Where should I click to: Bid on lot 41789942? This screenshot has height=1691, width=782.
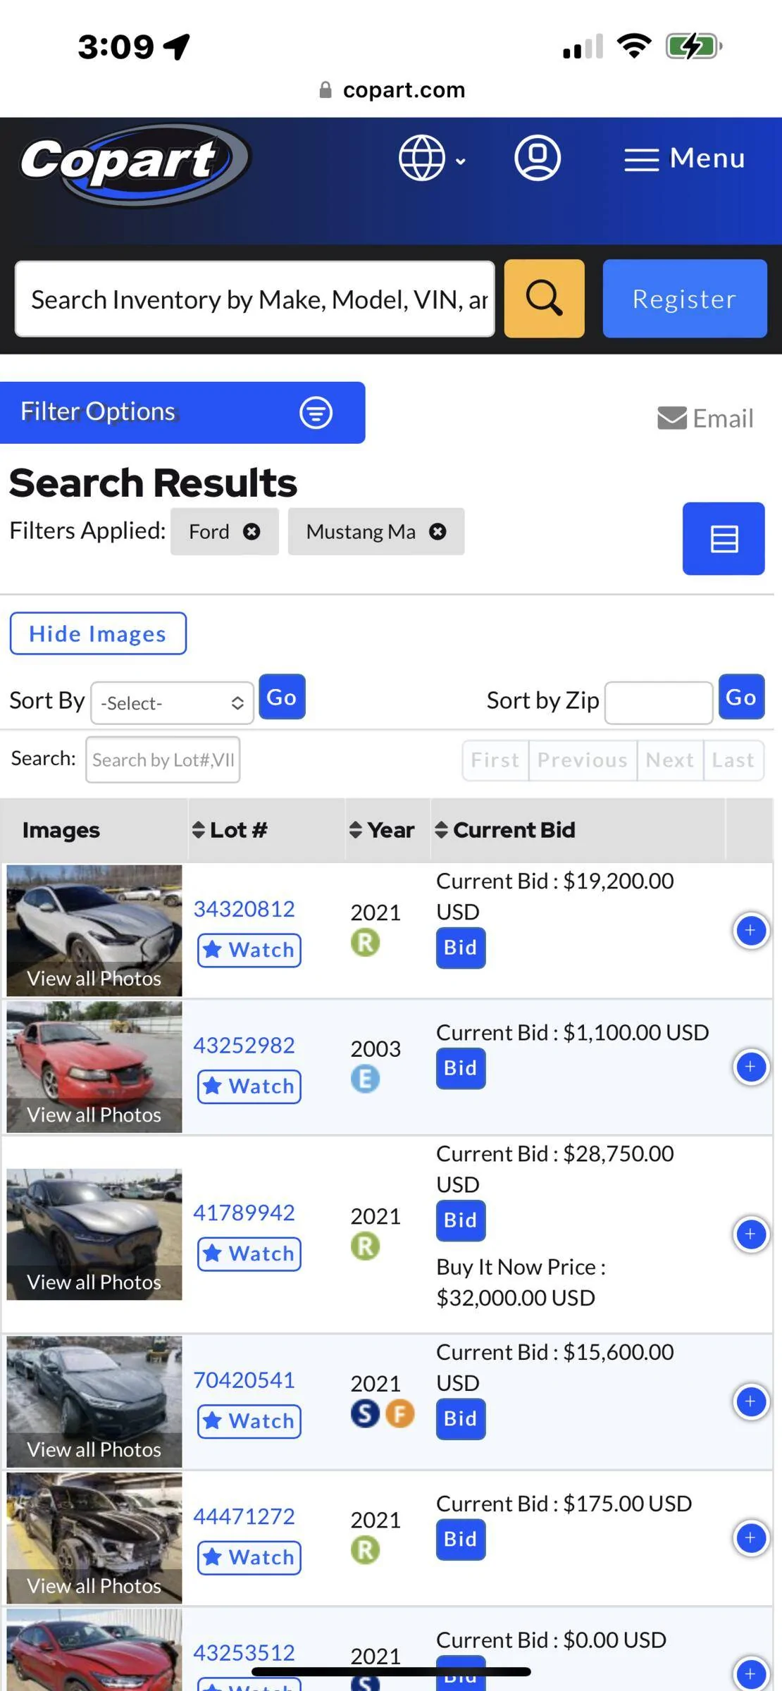pyautogui.click(x=461, y=1220)
